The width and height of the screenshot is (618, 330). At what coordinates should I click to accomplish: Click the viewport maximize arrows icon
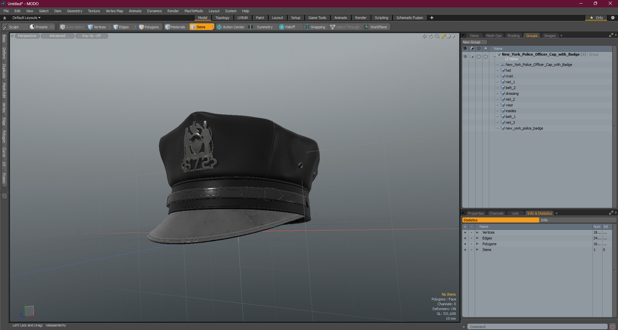click(443, 36)
